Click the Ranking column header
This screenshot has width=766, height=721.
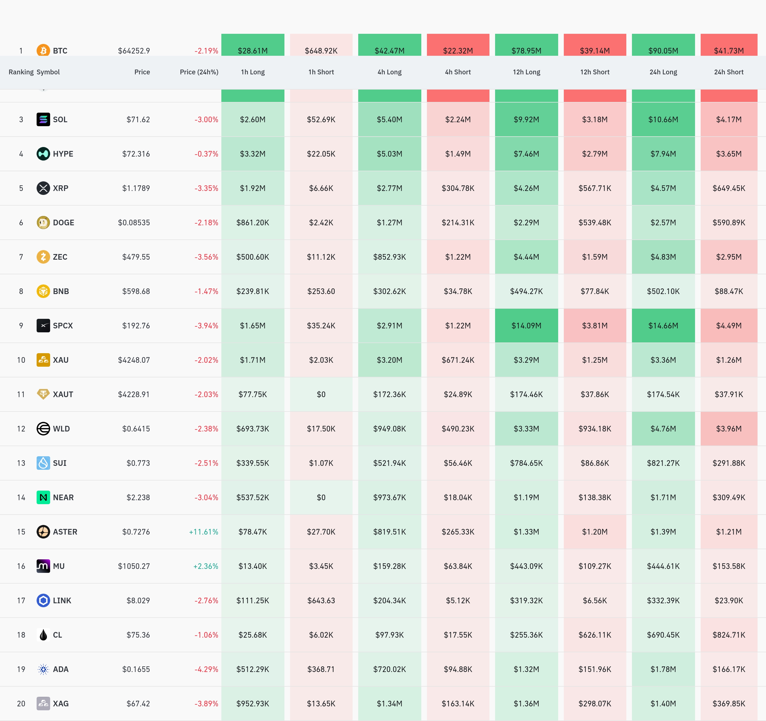[21, 72]
